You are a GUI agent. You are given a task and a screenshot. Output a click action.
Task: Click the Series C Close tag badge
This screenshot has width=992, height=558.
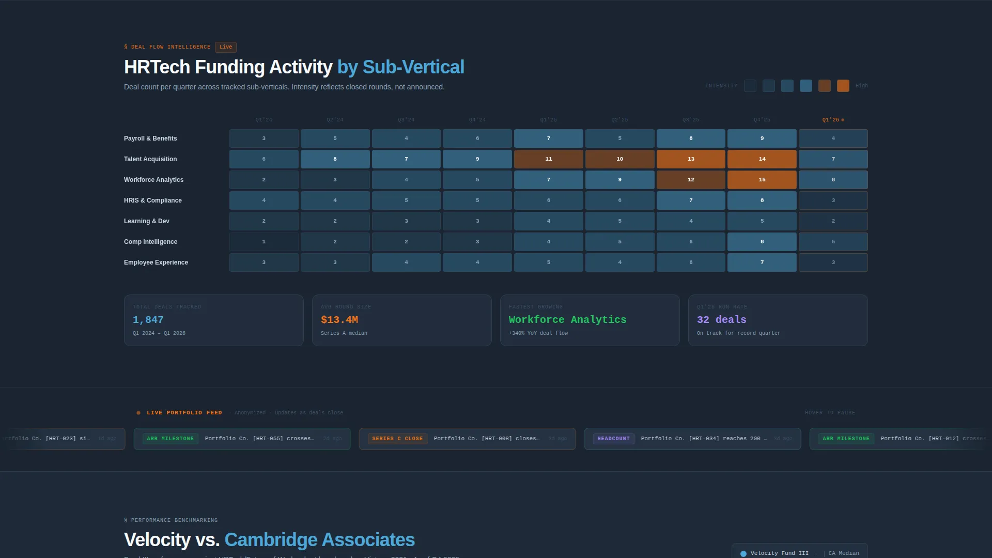(x=397, y=439)
